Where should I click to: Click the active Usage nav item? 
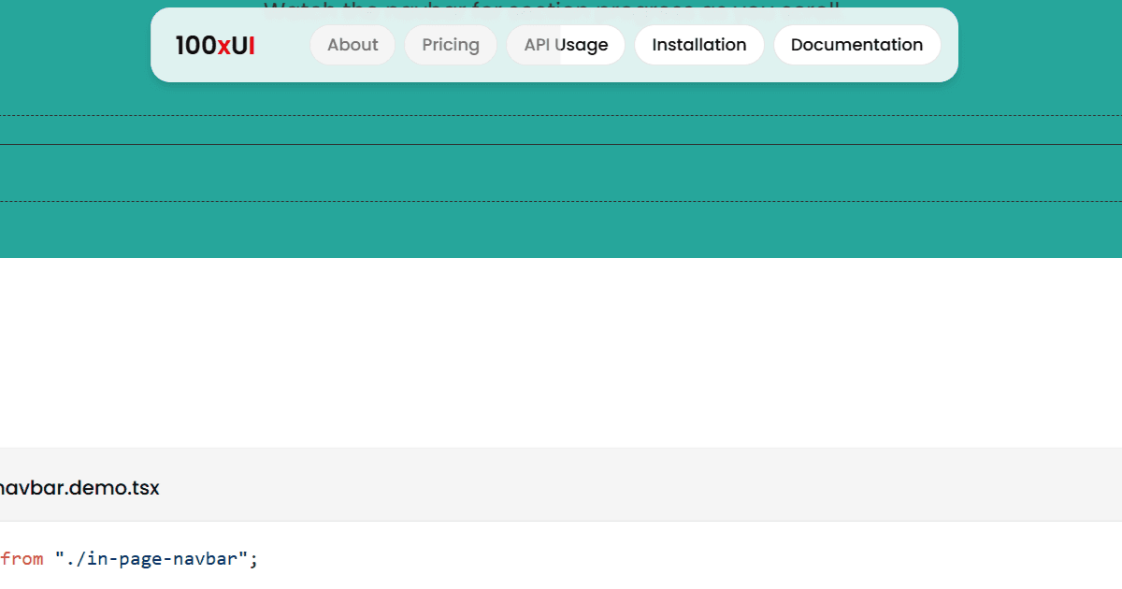coord(582,44)
